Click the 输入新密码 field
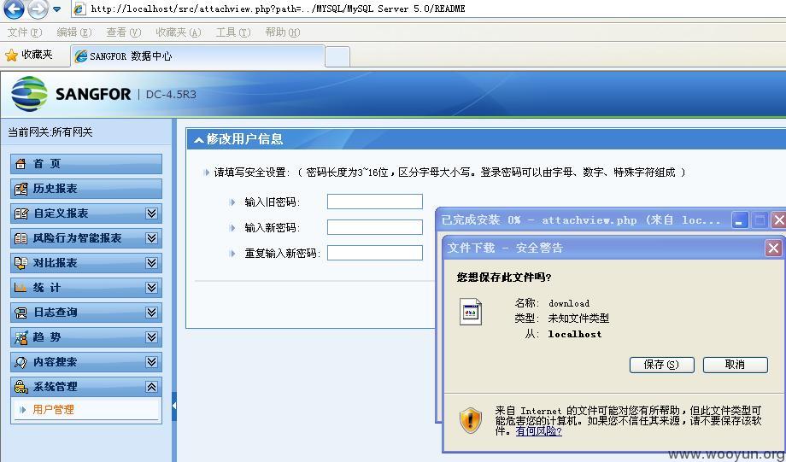The height and width of the screenshot is (462, 786). click(x=375, y=227)
